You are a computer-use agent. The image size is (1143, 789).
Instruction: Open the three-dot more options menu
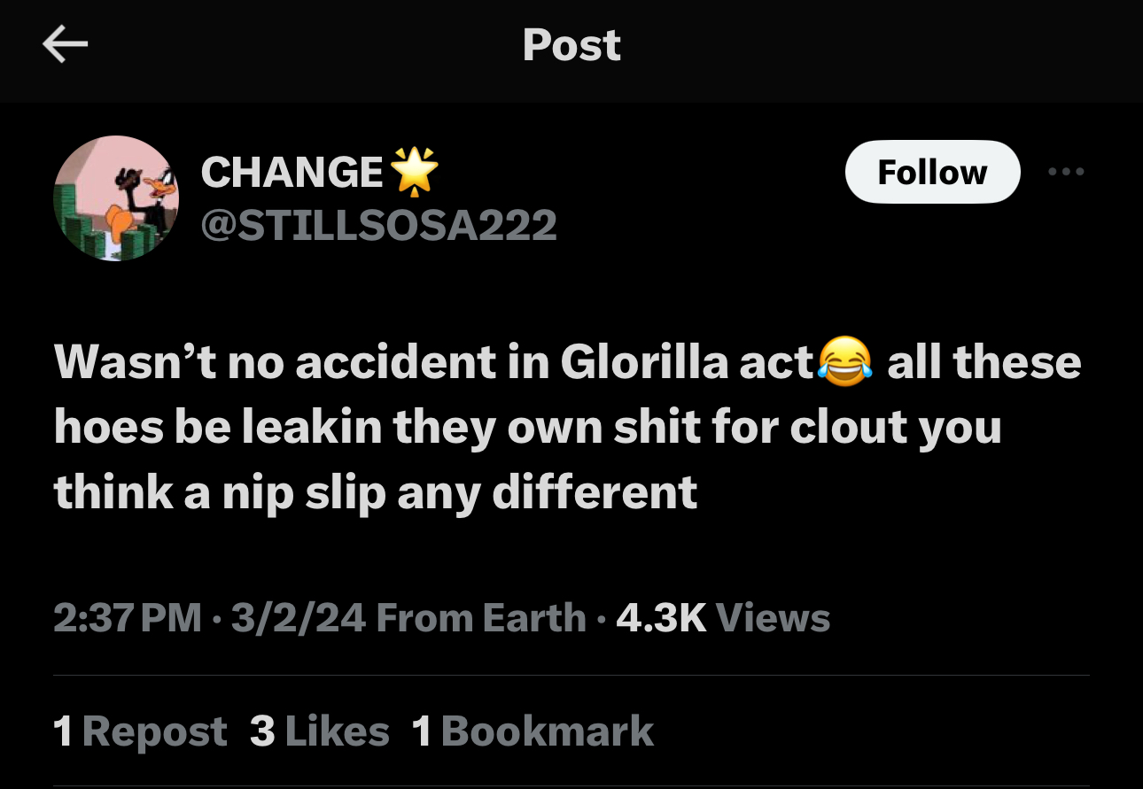(x=1066, y=172)
